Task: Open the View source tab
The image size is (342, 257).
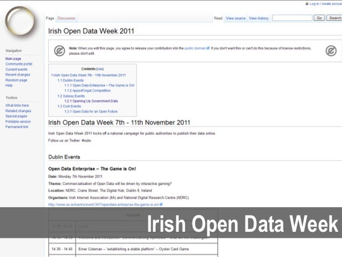Action: coord(235,18)
